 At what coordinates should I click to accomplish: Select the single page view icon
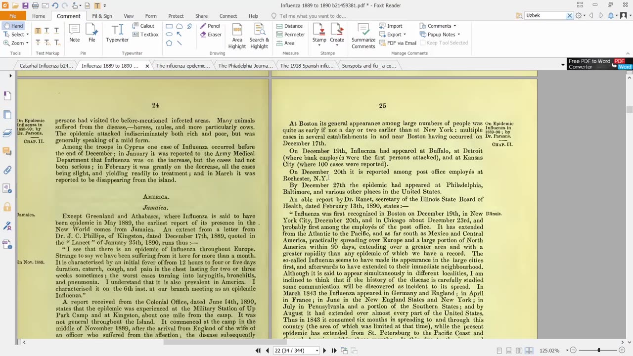coord(499,351)
